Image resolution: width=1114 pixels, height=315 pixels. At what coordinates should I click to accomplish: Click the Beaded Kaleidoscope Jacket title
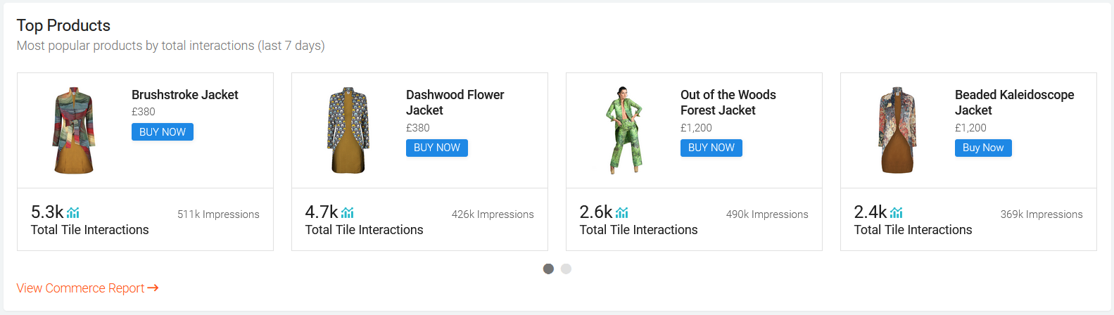pyautogui.click(x=1014, y=103)
